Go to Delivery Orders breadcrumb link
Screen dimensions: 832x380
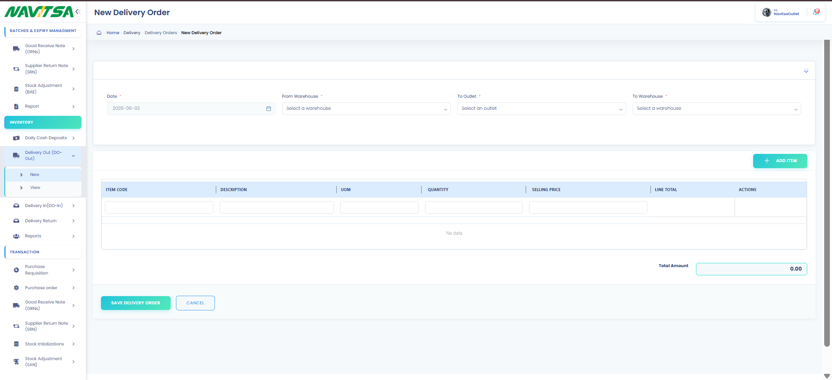161,33
